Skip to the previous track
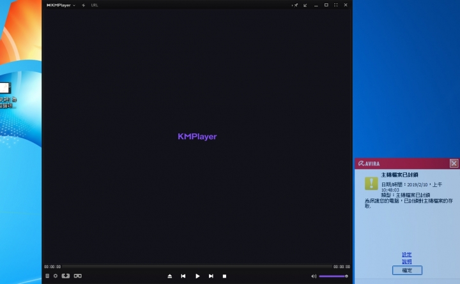The image size is (460, 284). pos(183,276)
